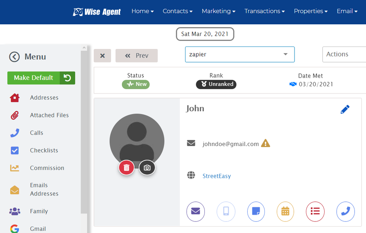Viewport: 366px width, 233px height.
Task: Click the Unranked rank badge
Action: 216,84
